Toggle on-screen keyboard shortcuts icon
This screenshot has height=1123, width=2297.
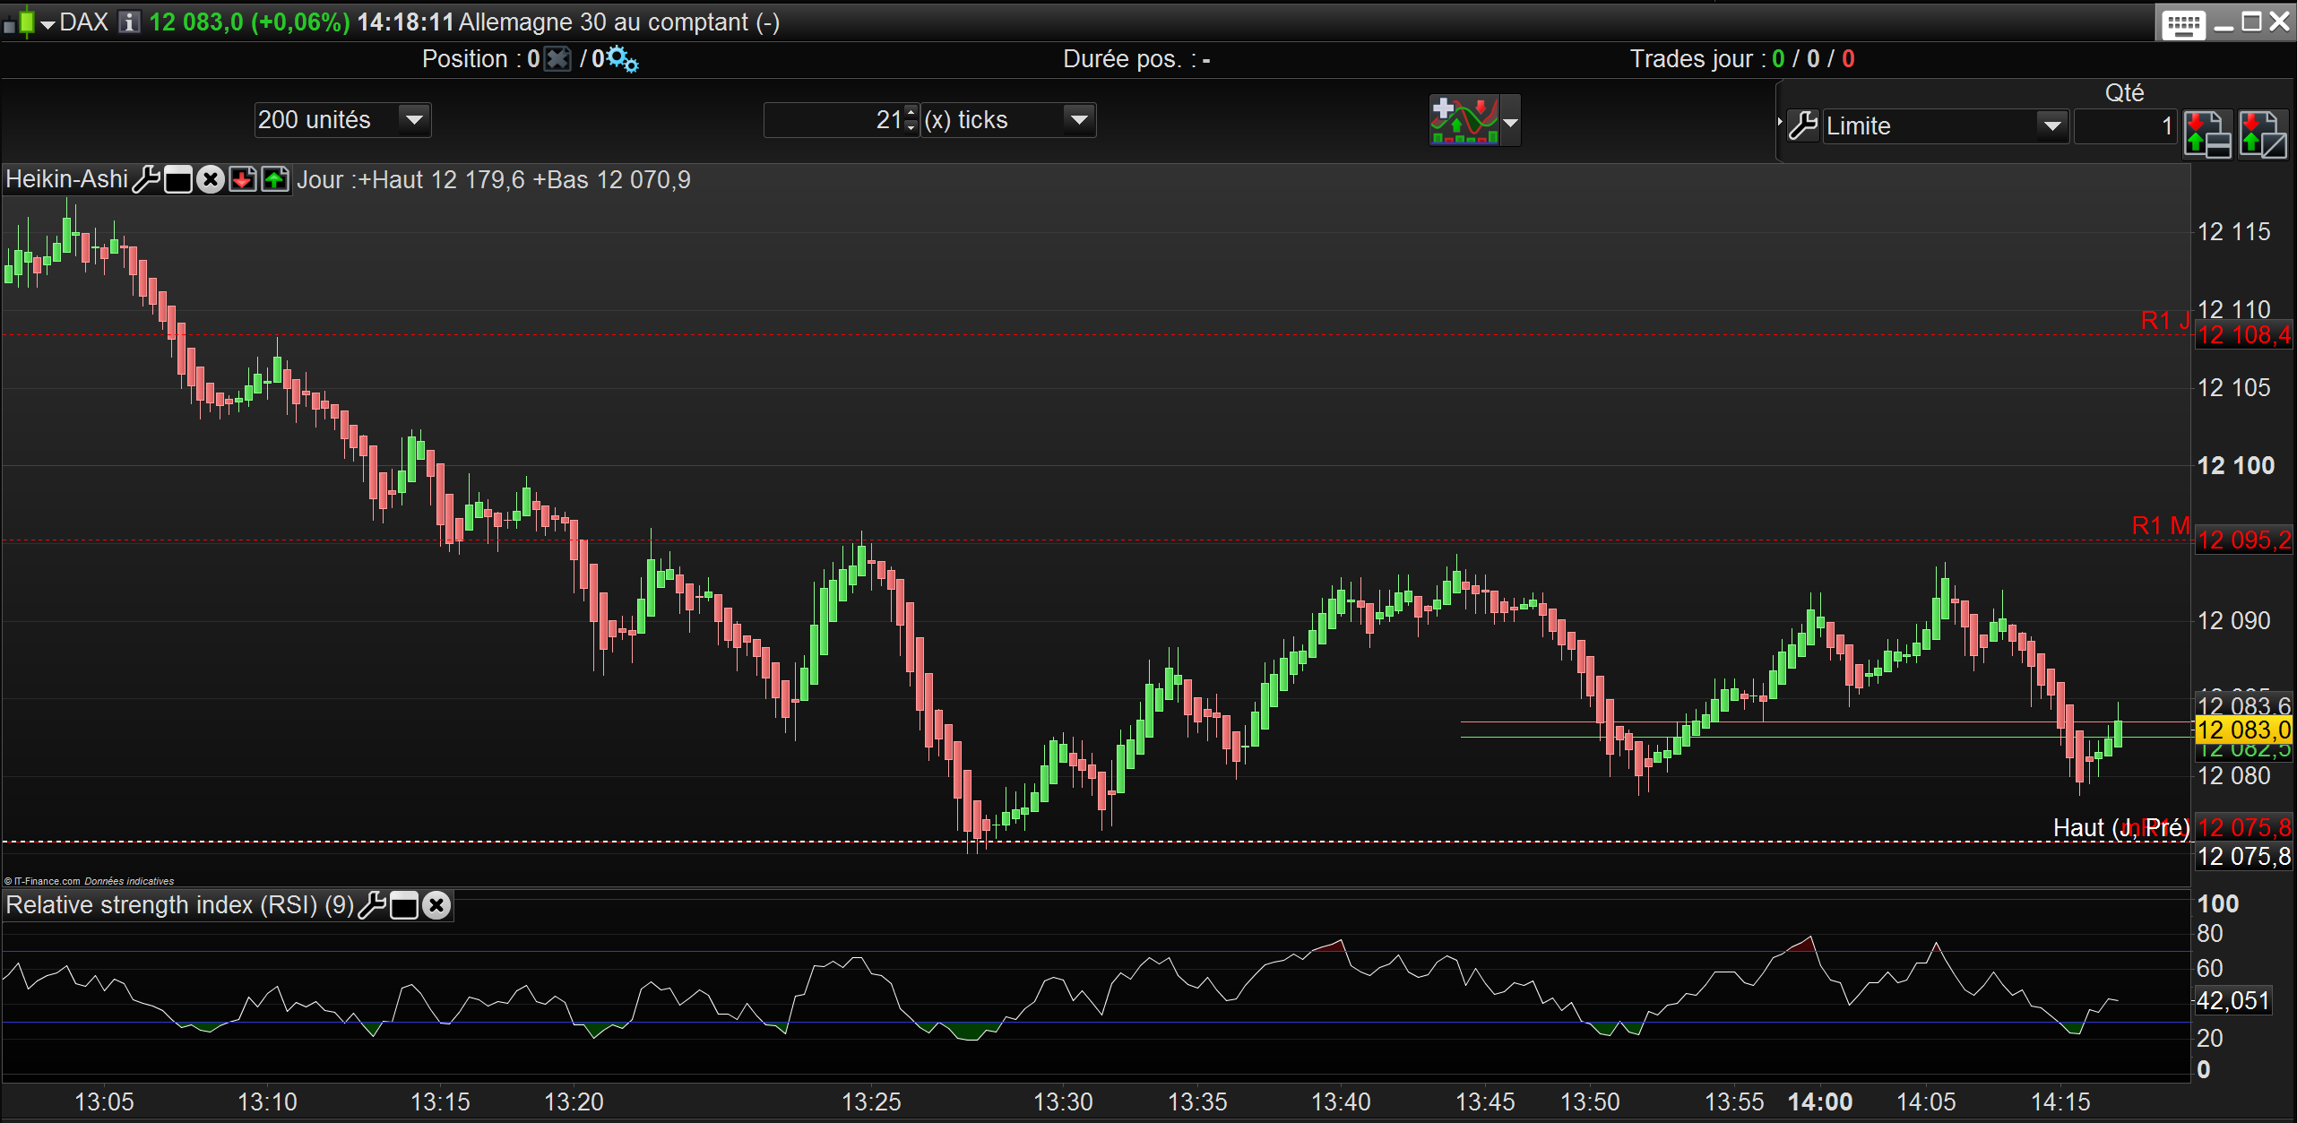[2183, 23]
